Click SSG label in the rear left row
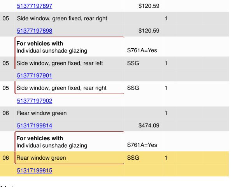The height and width of the screenshot is (187, 249). pyautogui.click(x=133, y=63)
